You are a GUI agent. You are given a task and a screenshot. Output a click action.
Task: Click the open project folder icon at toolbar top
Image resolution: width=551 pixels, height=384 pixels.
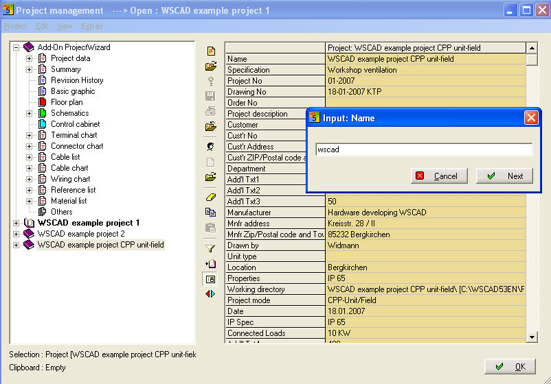(x=211, y=66)
